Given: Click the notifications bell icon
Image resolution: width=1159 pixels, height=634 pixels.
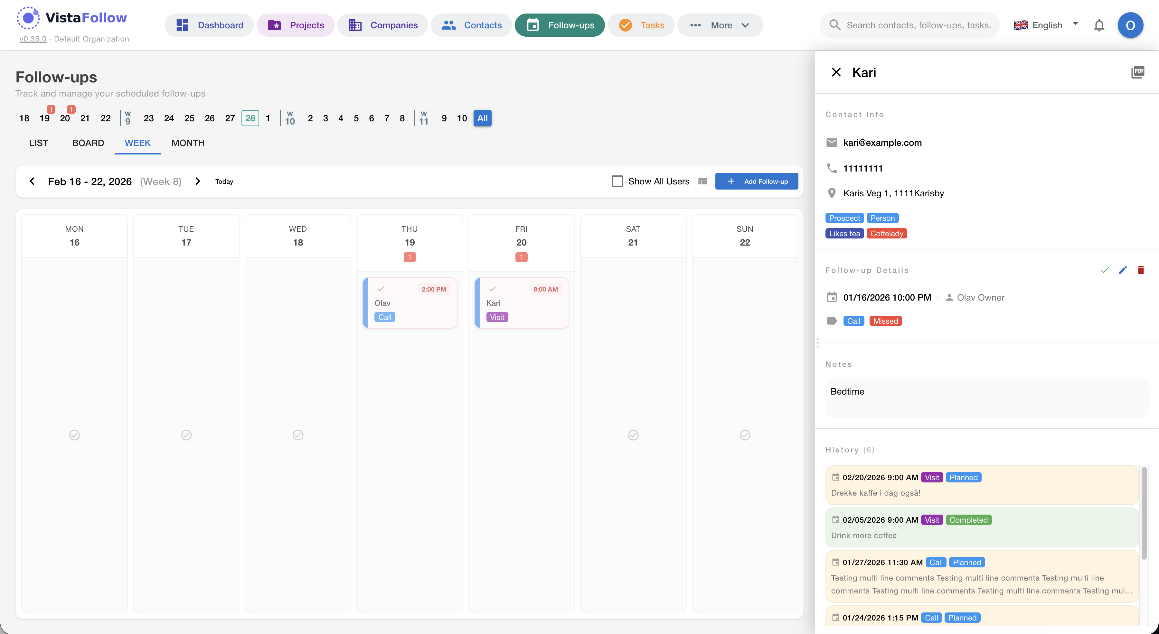Looking at the screenshot, I should coord(1099,25).
